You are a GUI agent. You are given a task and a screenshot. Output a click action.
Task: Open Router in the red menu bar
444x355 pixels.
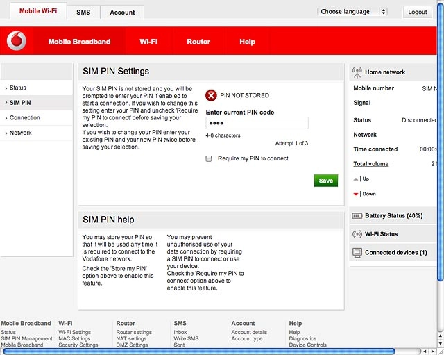point(198,42)
